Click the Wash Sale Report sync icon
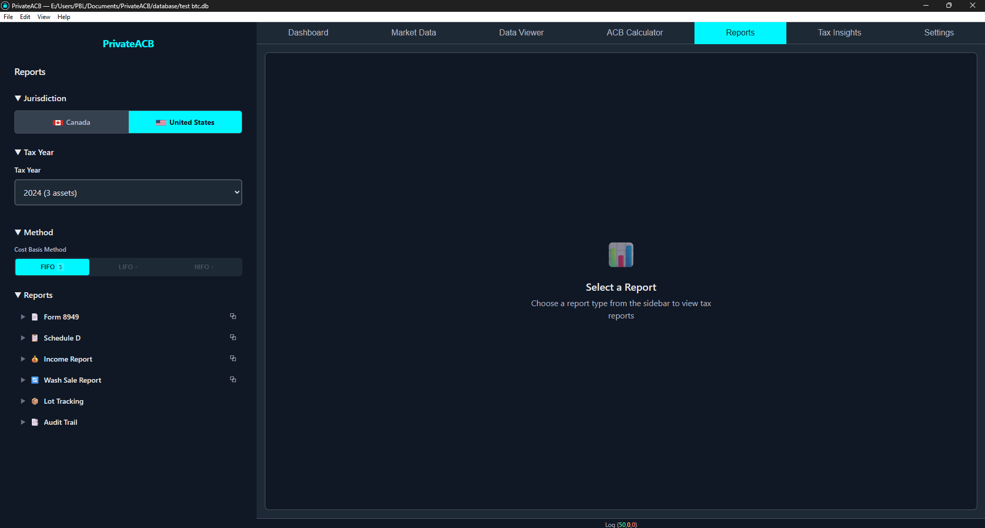 pos(35,380)
